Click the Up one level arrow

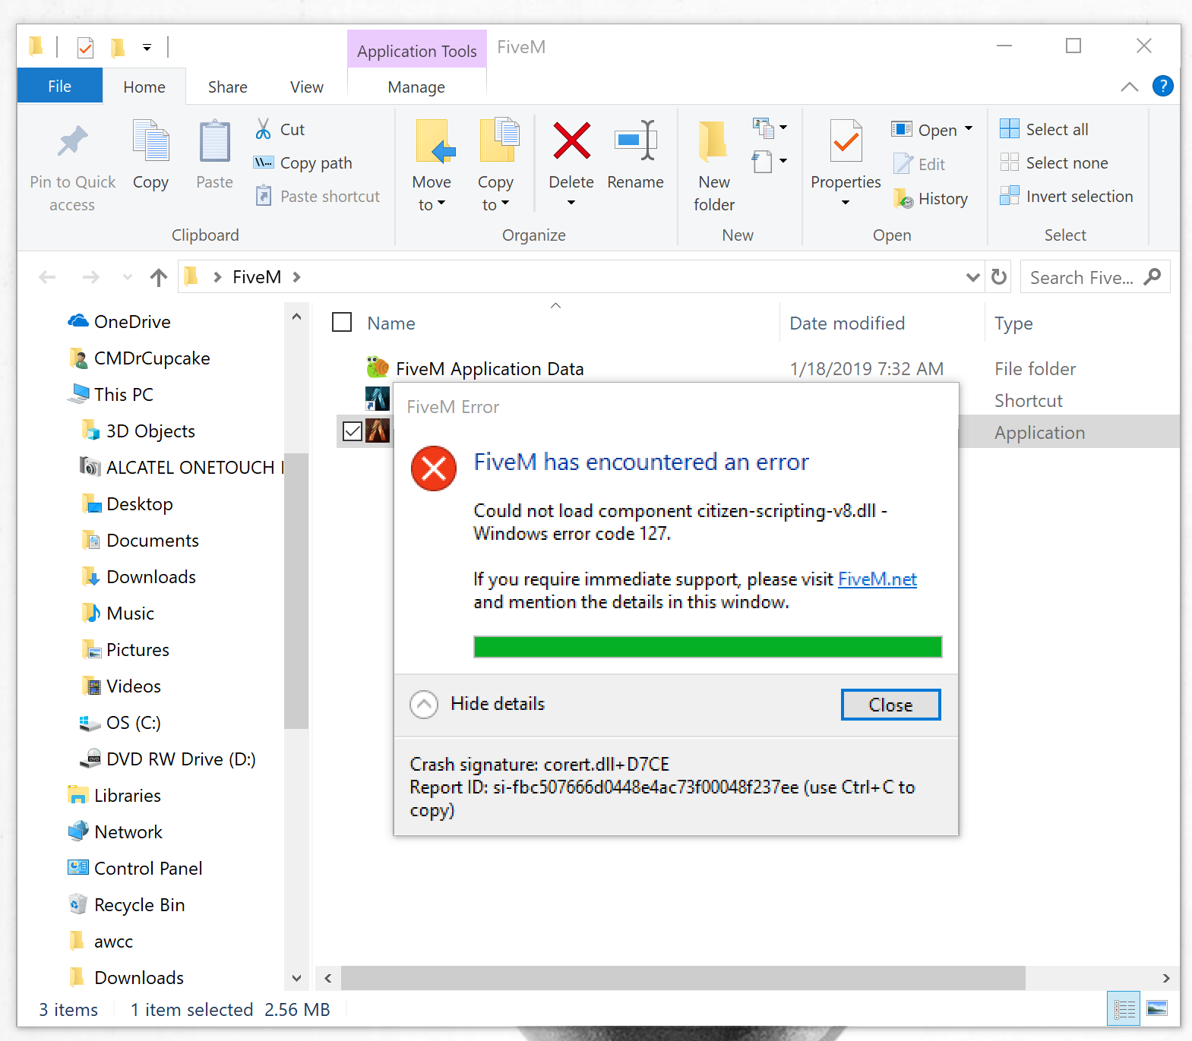point(158,277)
